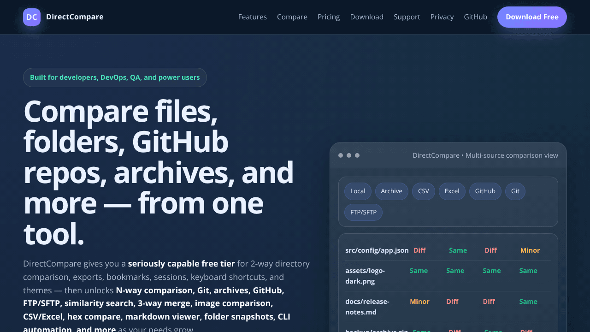Click the 'Multi-source comparison view' window title
This screenshot has width=590, height=332.
click(485, 155)
